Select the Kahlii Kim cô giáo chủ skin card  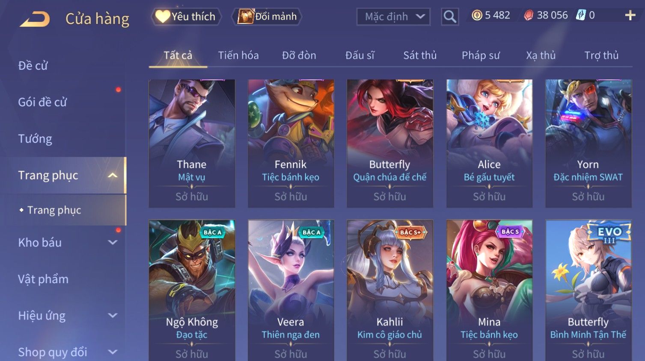pyautogui.click(x=389, y=291)
